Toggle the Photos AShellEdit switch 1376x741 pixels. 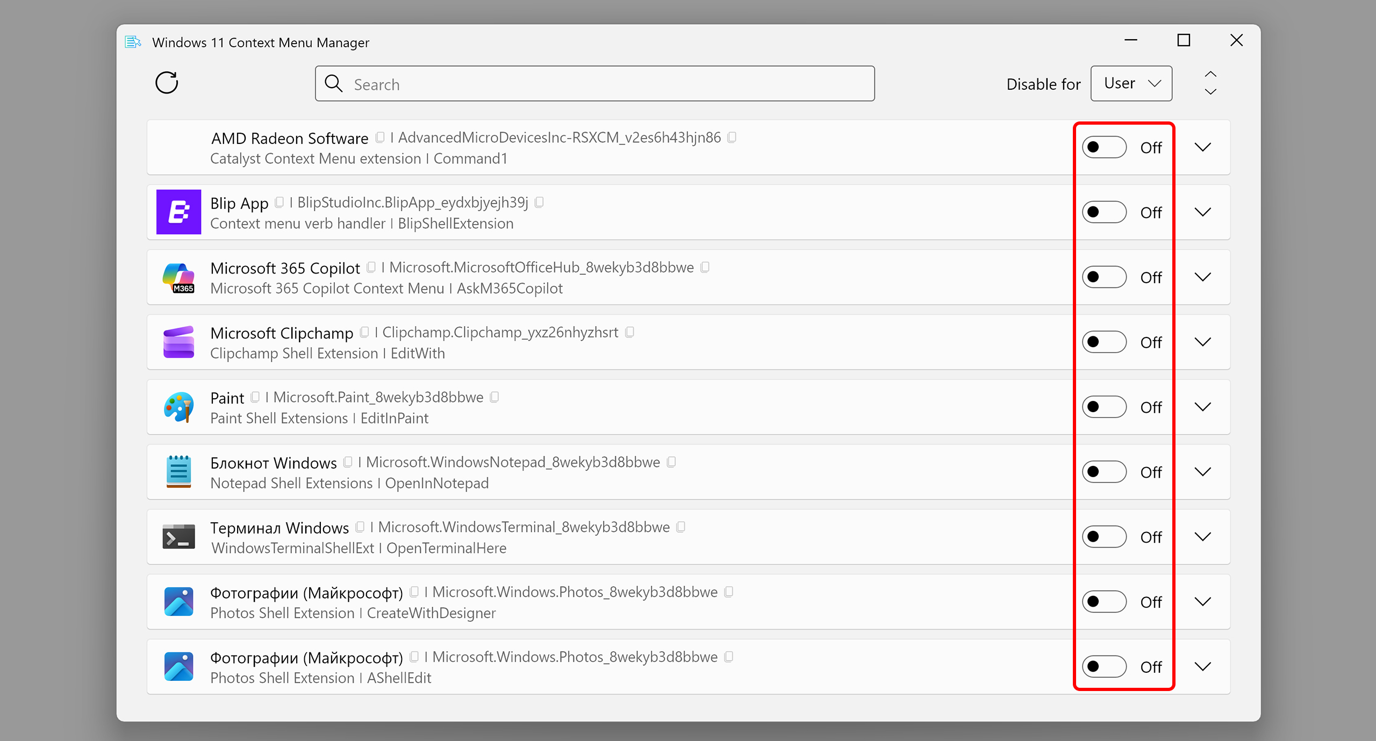click(1104, 667)
